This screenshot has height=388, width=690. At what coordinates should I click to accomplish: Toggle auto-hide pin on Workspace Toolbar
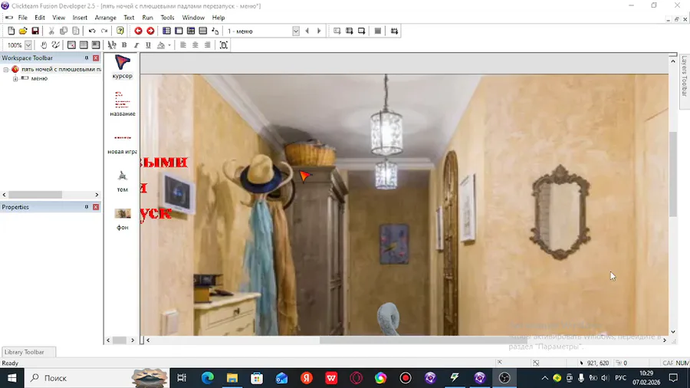point(86,58)
